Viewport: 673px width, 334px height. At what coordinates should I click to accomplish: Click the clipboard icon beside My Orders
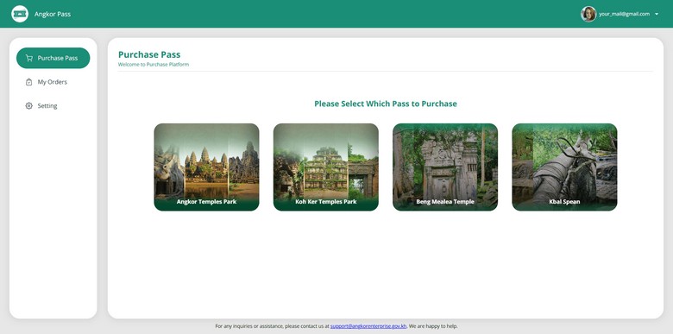pyautogui.click(x=28, y=82)
